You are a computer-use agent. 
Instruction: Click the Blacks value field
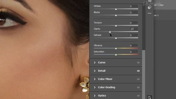[134, 12]
